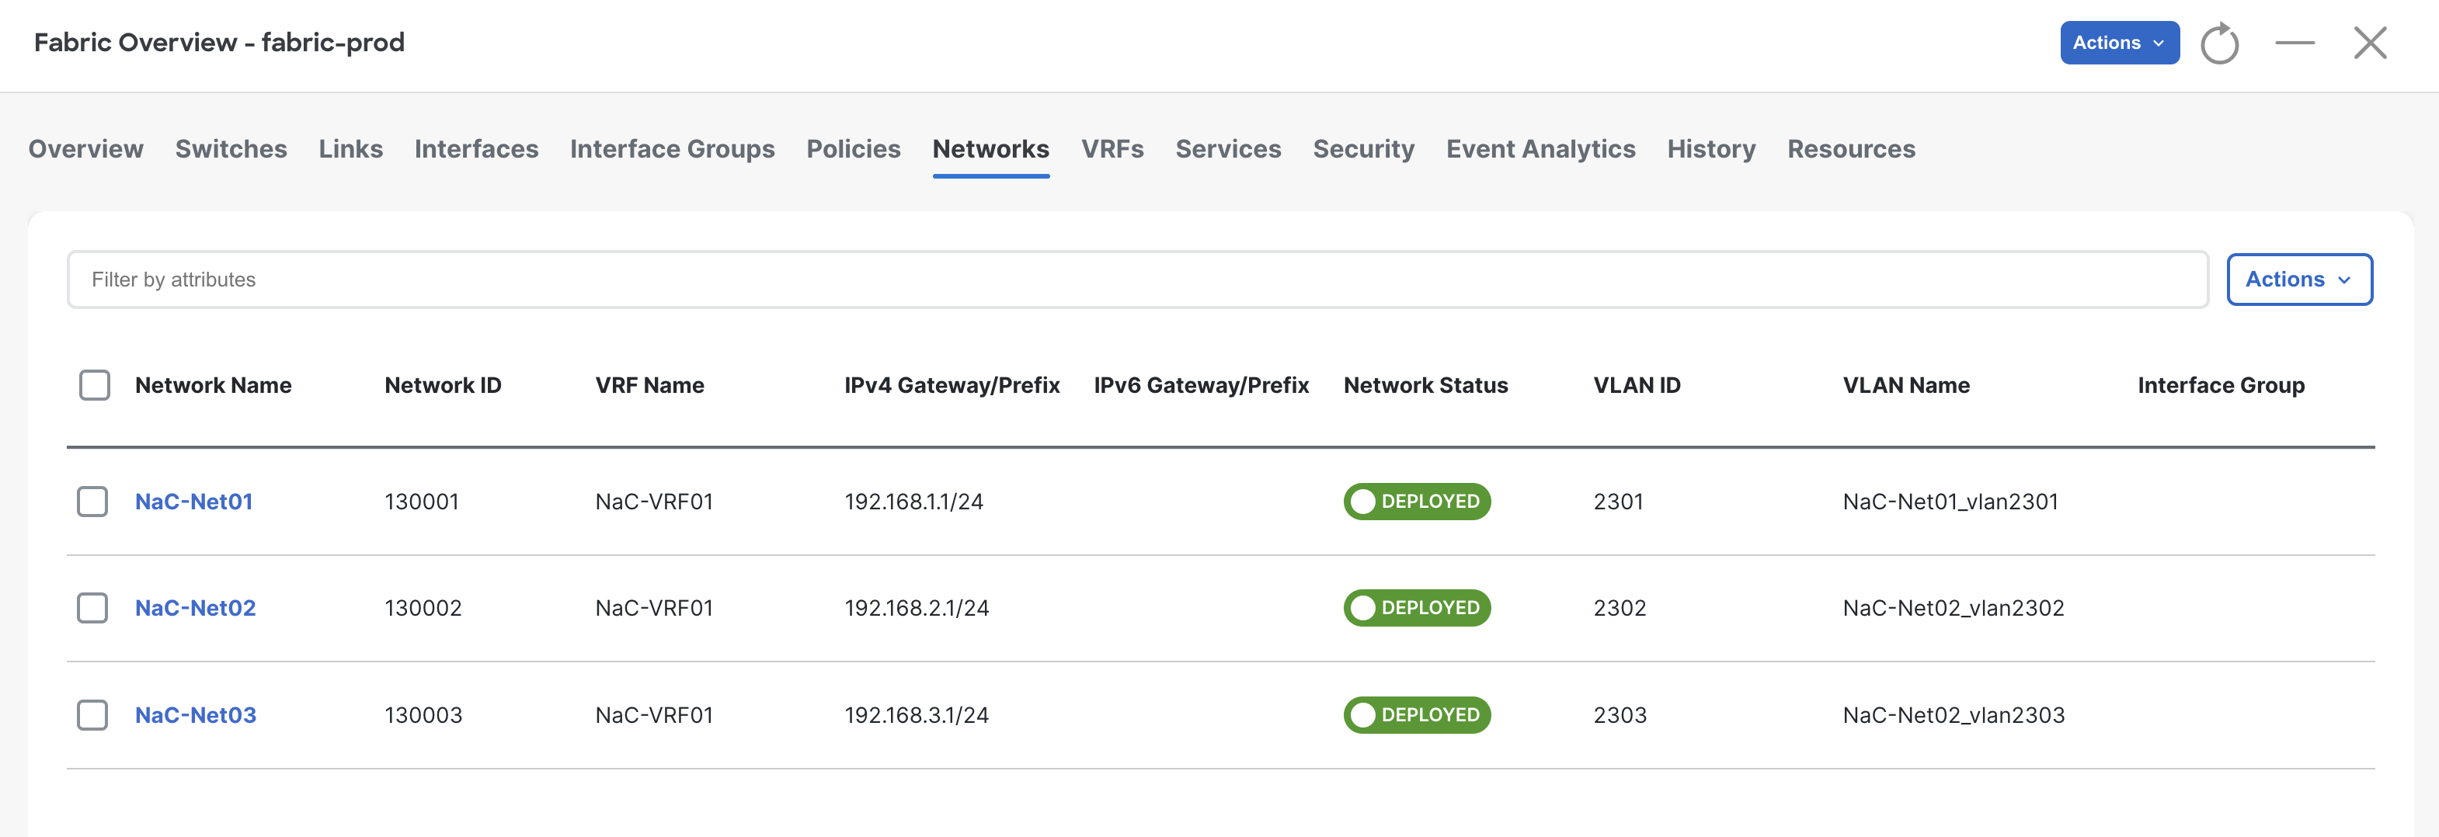
Task: Open the outlined Actions dropdown beside filter
Action: click(x=2299, y=280)
